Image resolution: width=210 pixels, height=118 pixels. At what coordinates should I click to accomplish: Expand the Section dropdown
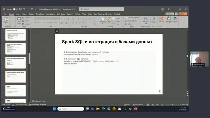click(x=27, y=24)
